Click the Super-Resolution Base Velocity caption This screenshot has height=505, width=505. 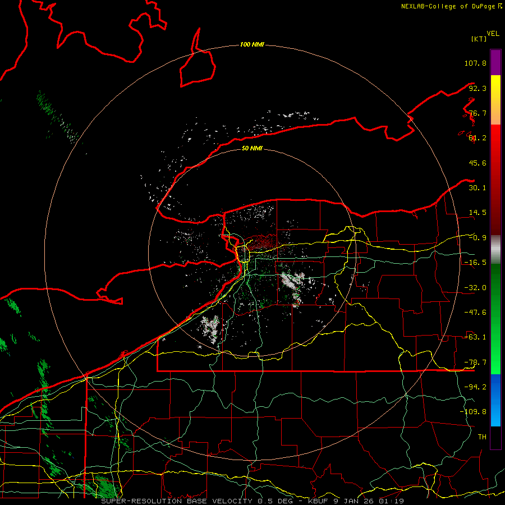pyautogui.click(x=252, y=501)
